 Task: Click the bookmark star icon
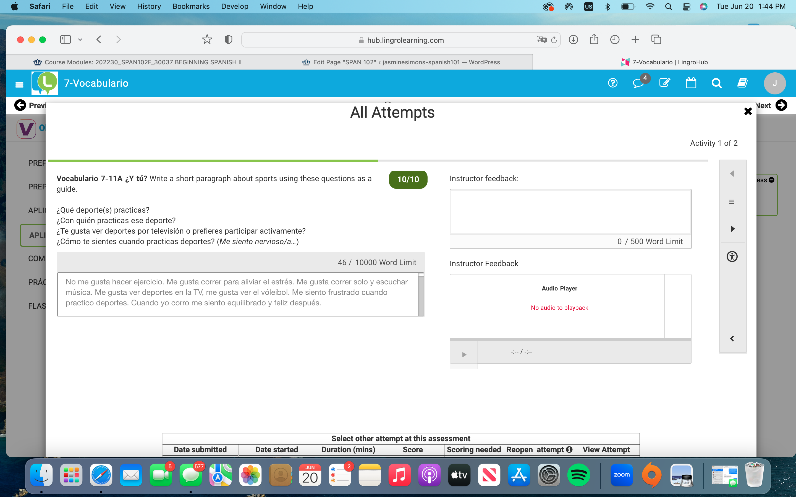tap(207, 40)
